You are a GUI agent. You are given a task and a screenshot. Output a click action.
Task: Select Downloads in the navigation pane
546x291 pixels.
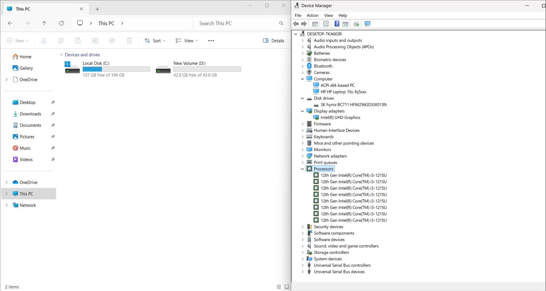(30, 114)
